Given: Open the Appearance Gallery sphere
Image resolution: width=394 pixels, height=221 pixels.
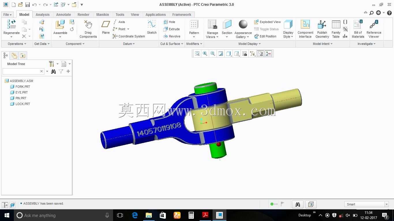Looking at the screenshot, I should coord(243,24).
